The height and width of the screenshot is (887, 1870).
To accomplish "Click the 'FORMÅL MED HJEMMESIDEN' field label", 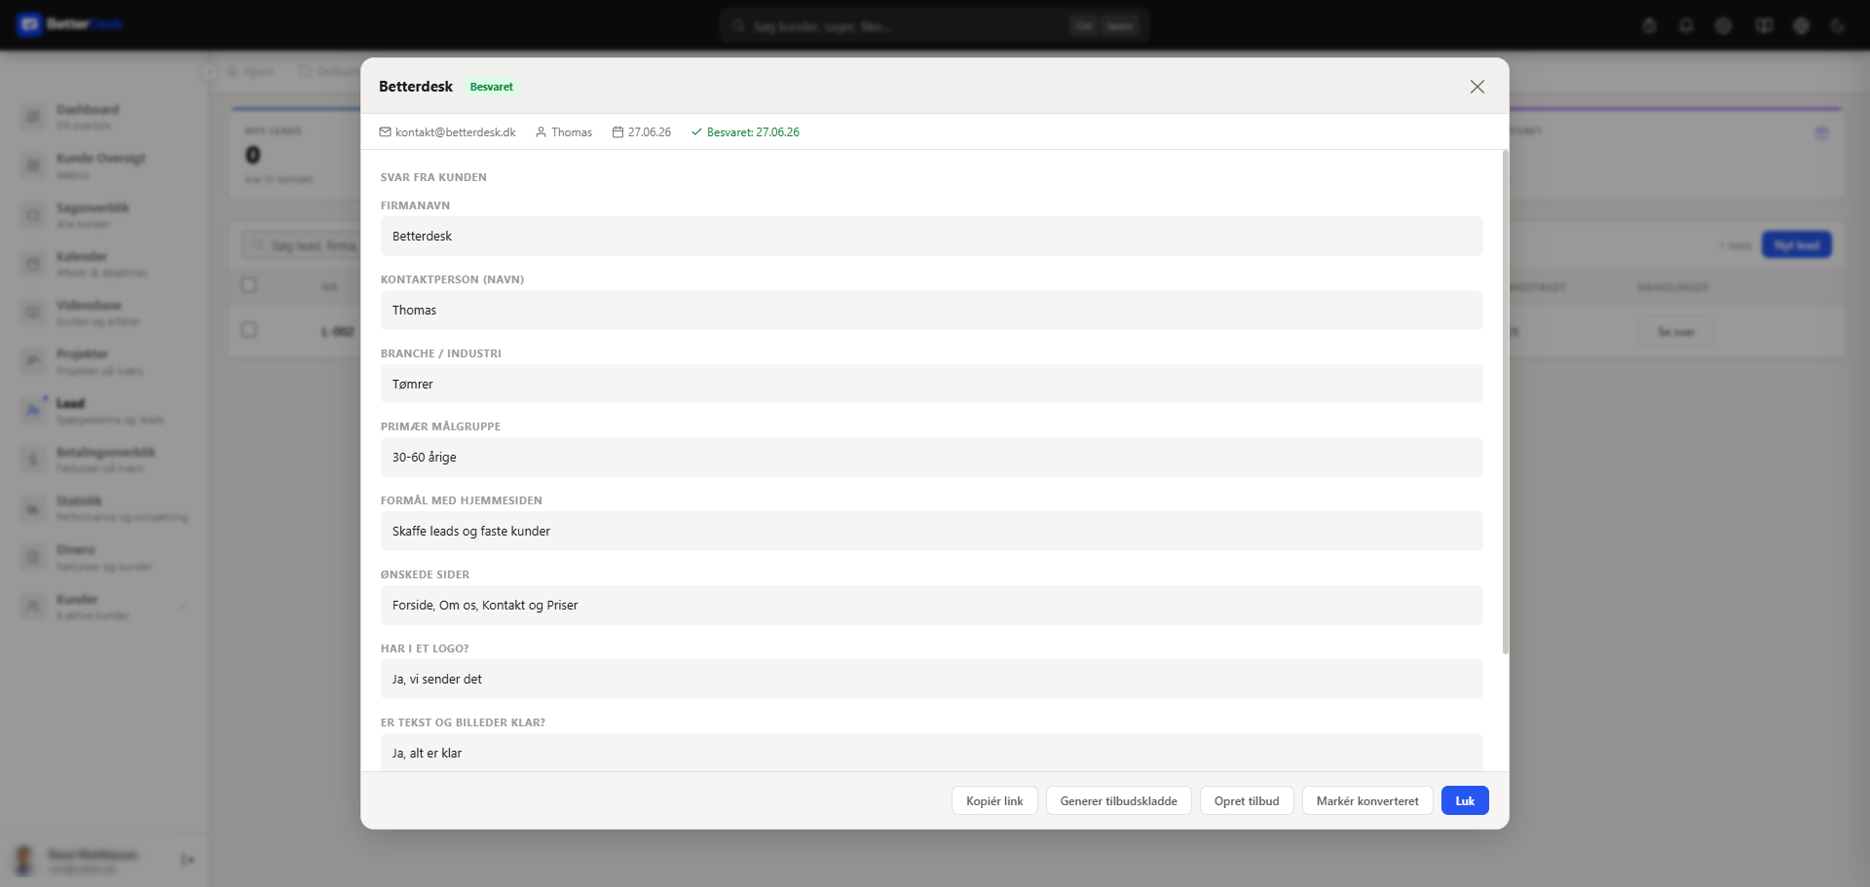I will [462, 500].
